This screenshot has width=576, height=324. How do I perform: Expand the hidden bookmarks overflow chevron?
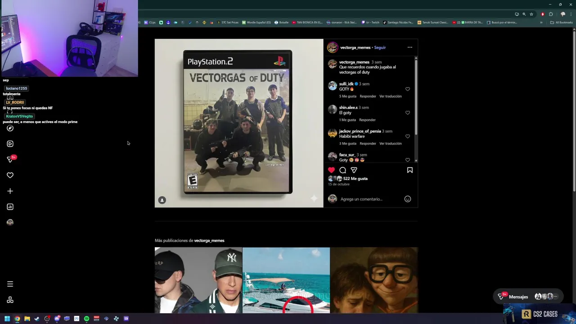coord(541,22)
